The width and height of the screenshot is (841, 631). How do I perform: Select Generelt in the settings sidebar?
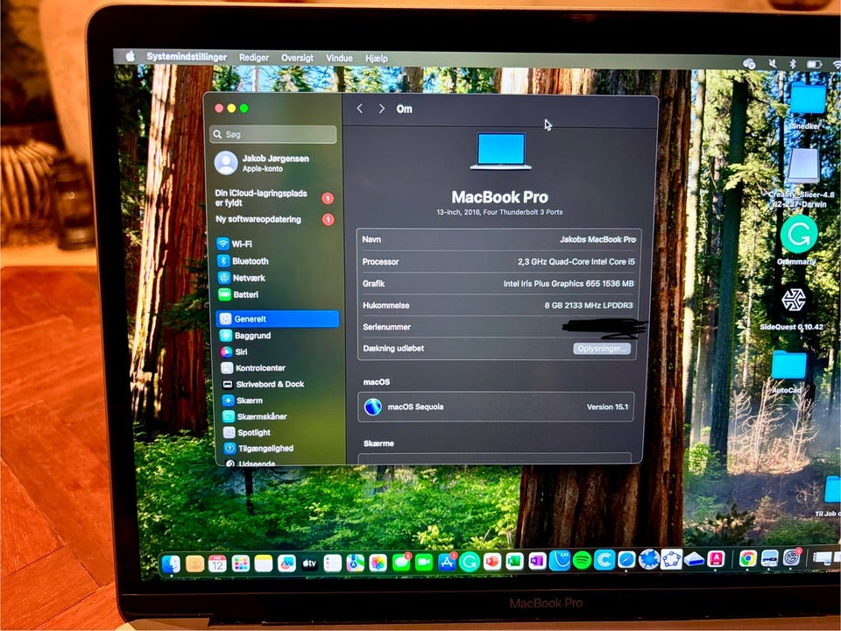[x=278, y=319]
